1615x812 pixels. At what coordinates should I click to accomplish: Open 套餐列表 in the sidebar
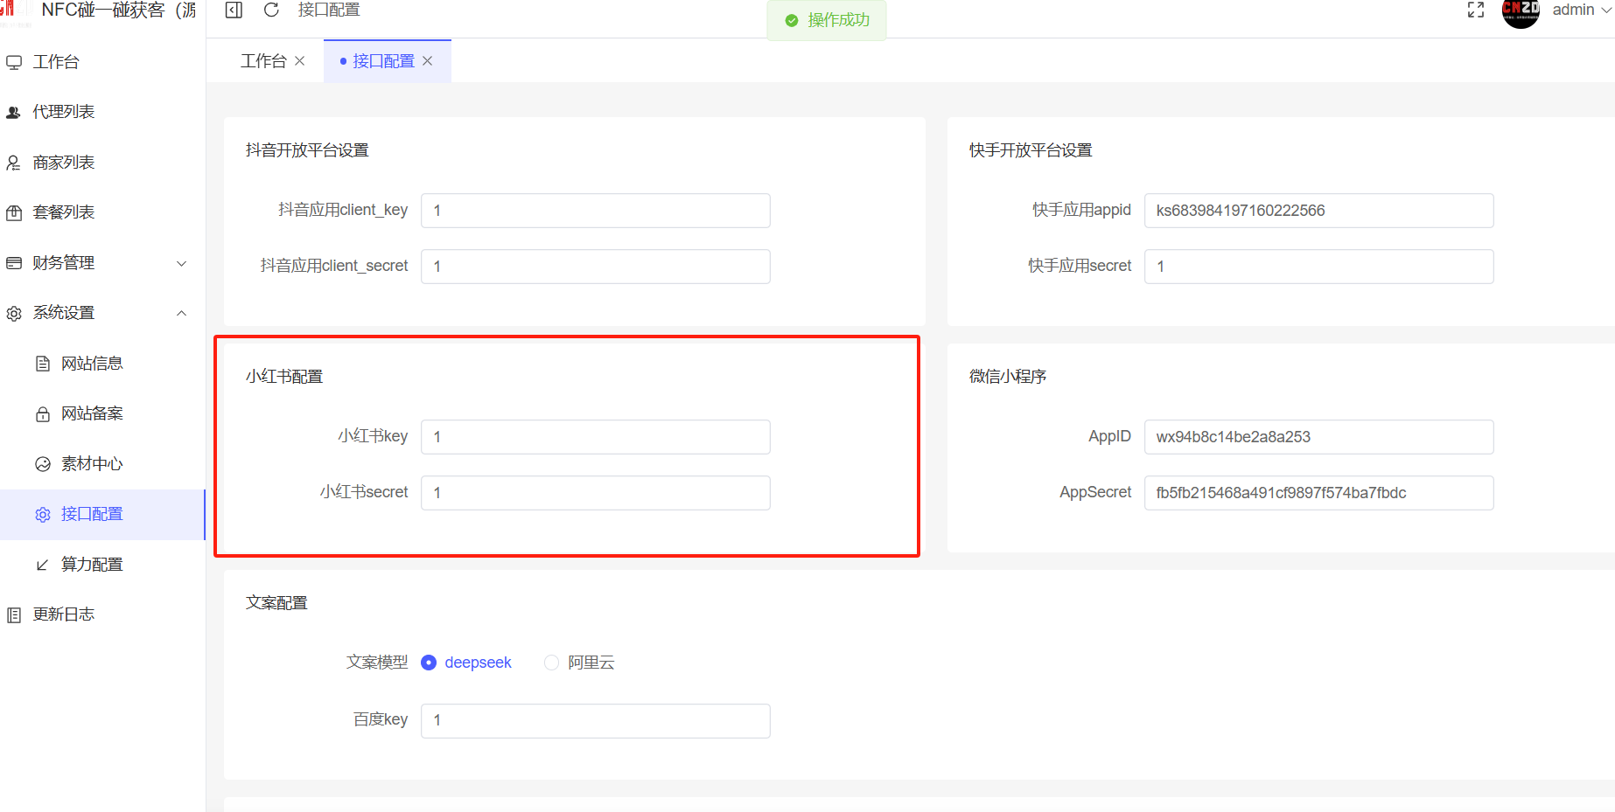(63, 212)
